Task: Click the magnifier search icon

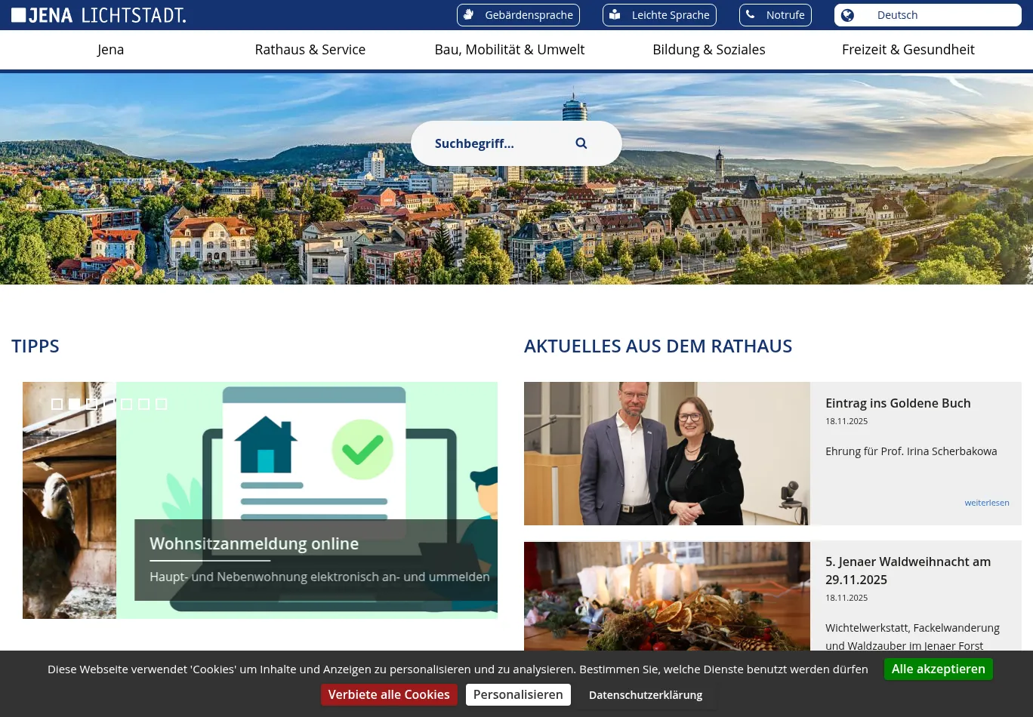Action: pos(581,143)
